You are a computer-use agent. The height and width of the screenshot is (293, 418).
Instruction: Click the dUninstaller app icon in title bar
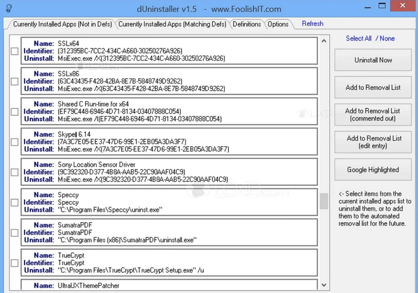[x=9, y=8]
